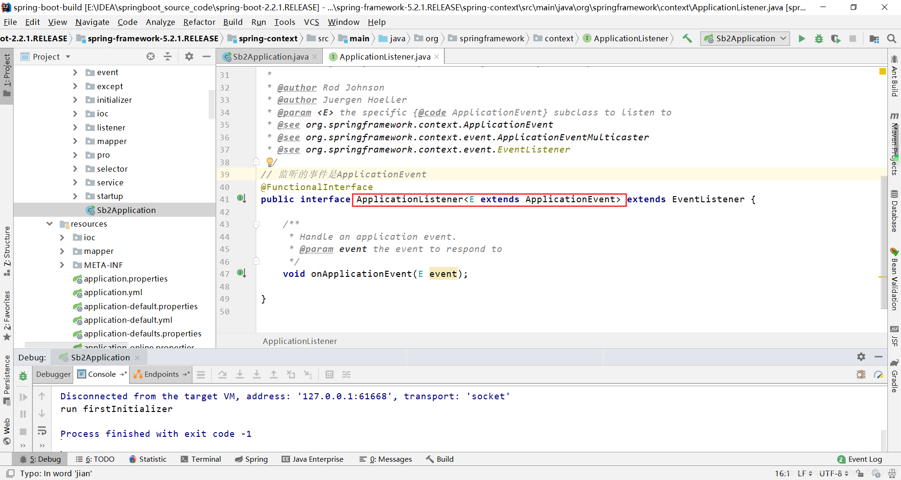Run with coverage icon in top toolbar
The width and height of the screenshot is (901, 480).
(836, 38)
